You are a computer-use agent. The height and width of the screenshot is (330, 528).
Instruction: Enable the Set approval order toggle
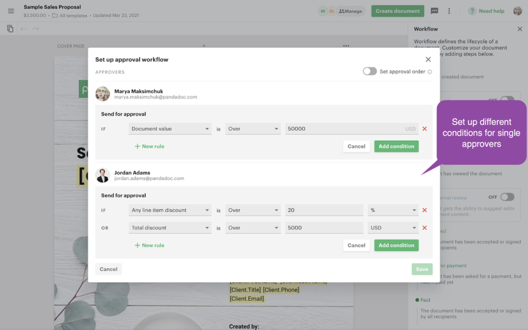point(370,72)
